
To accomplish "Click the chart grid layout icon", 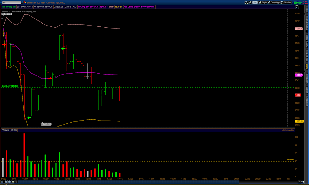I will click(246, 2).
